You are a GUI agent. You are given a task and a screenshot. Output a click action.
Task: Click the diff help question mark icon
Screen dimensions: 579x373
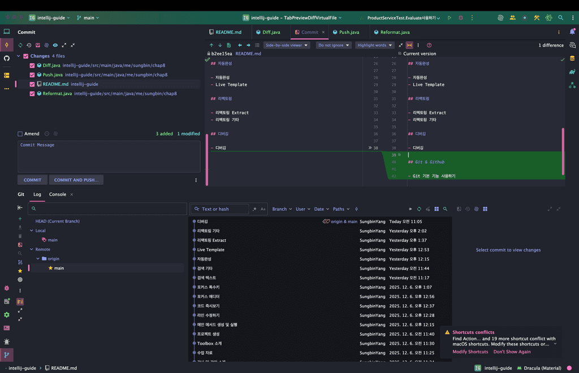[429, 45]
